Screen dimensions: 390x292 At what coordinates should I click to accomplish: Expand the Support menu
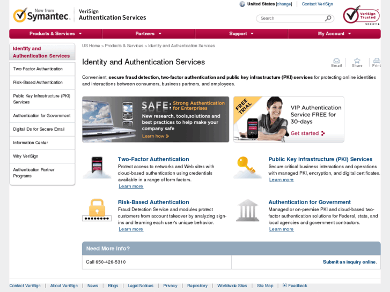click(241, 34)
